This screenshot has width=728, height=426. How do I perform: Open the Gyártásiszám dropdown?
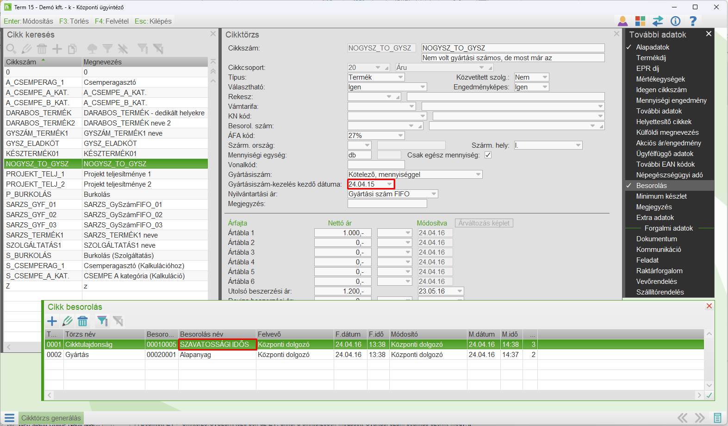click(478, 175)
